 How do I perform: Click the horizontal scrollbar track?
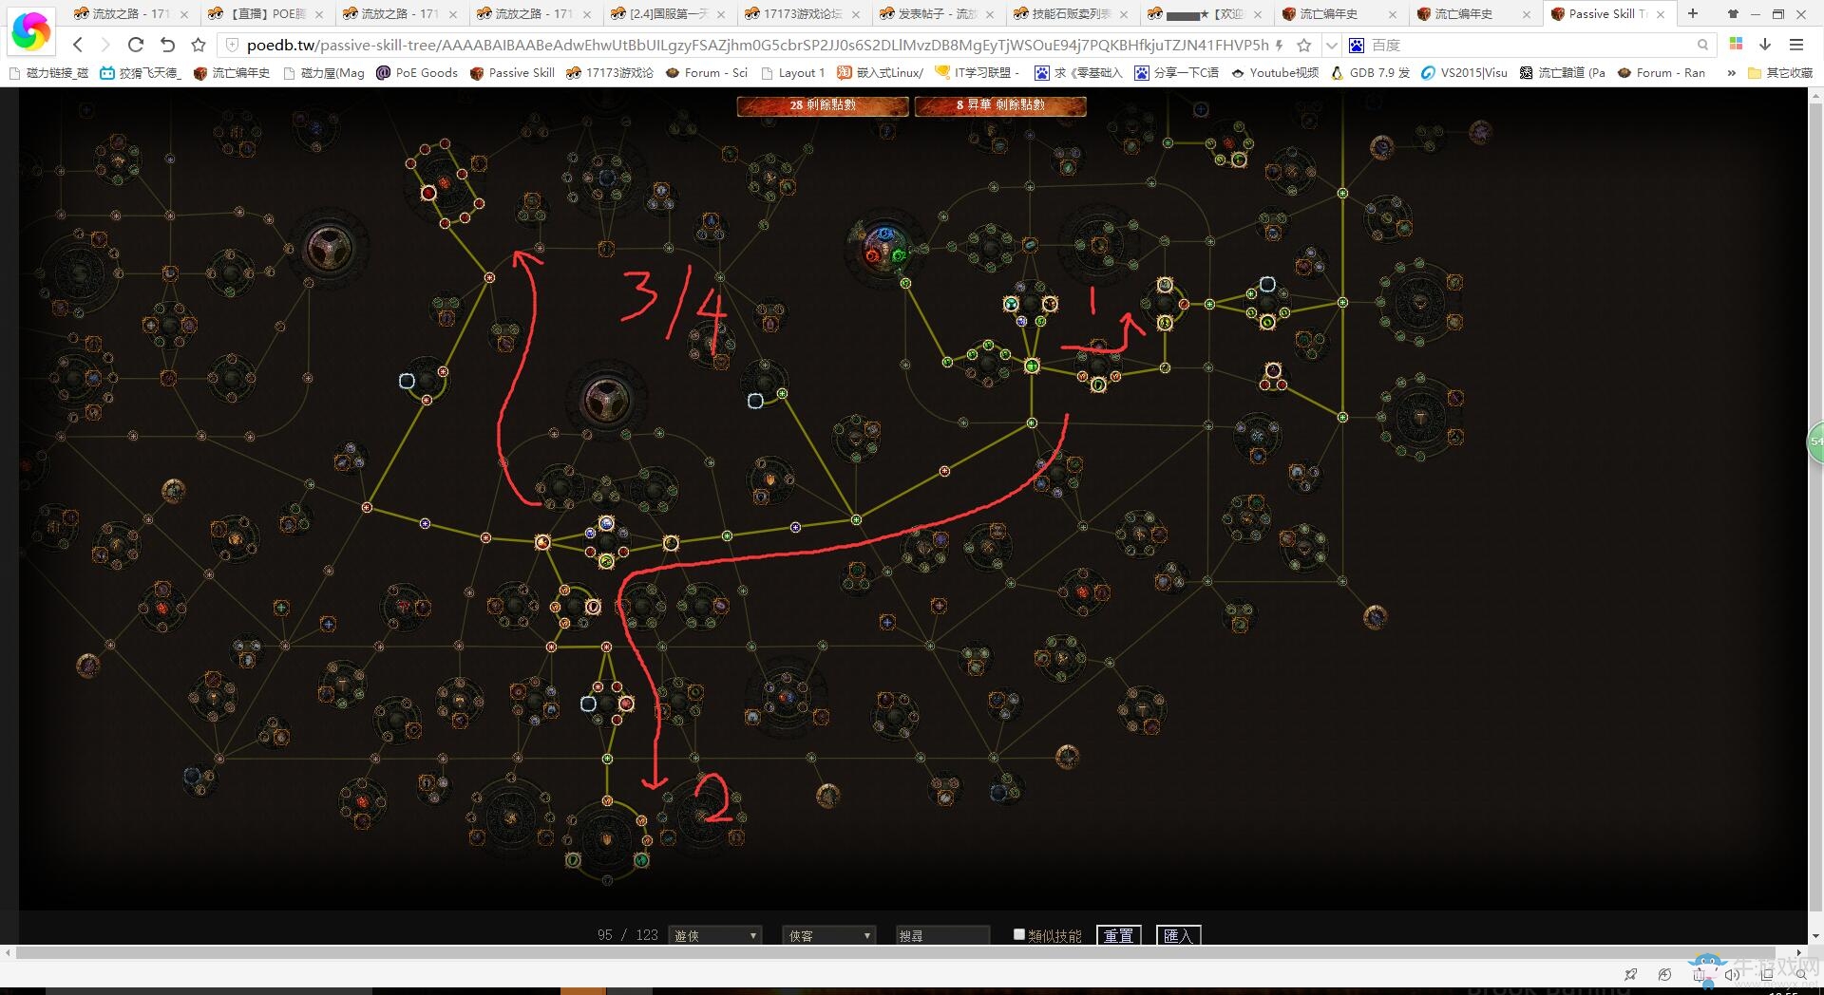point(895,952)
